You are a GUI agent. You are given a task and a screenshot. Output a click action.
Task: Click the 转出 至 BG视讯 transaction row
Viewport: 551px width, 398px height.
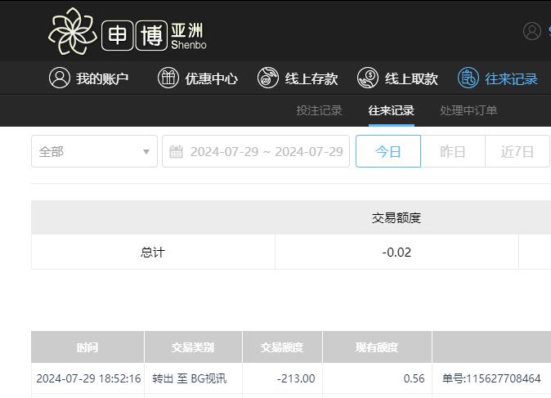click(189, 378)
